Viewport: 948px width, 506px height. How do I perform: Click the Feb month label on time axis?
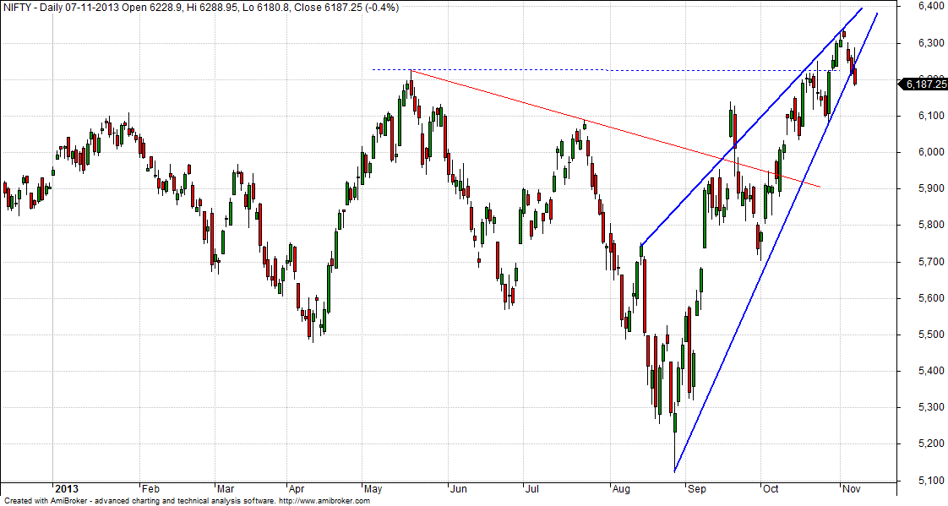(x=150, y=489)
